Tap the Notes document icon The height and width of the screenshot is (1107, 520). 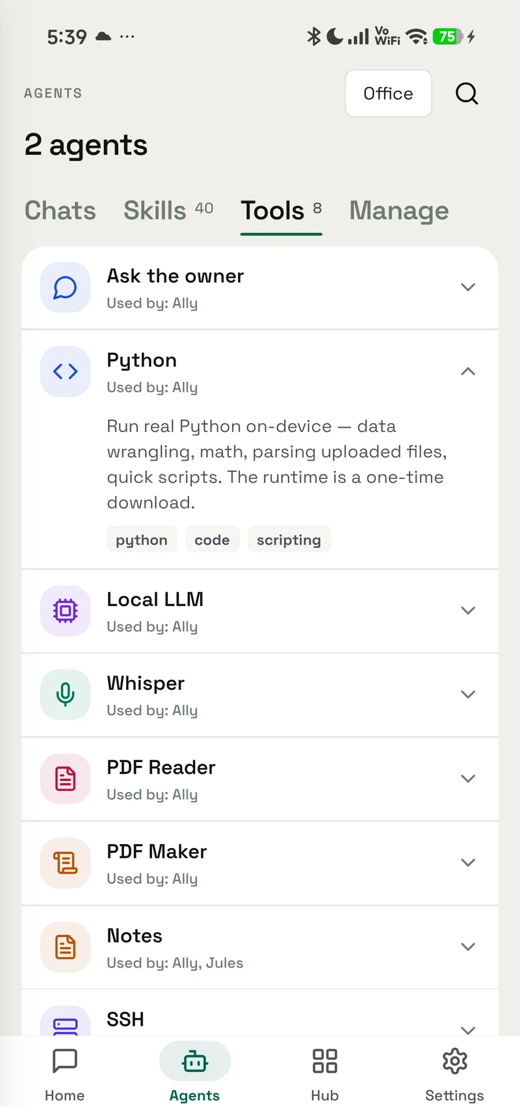[x=65, y=947]
